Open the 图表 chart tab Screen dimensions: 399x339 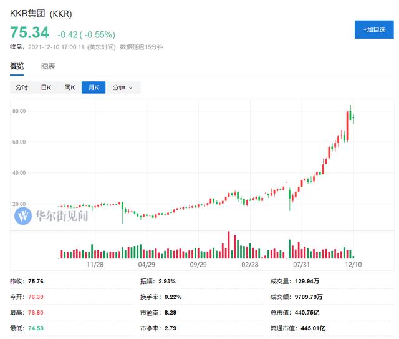[x=48, y=66]
